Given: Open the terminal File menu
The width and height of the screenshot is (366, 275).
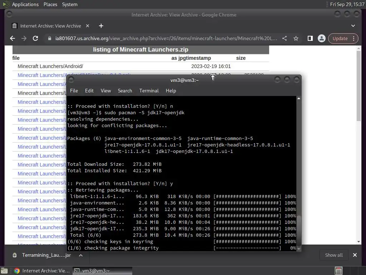Looking at the screenshot, I should pos(74,91).
